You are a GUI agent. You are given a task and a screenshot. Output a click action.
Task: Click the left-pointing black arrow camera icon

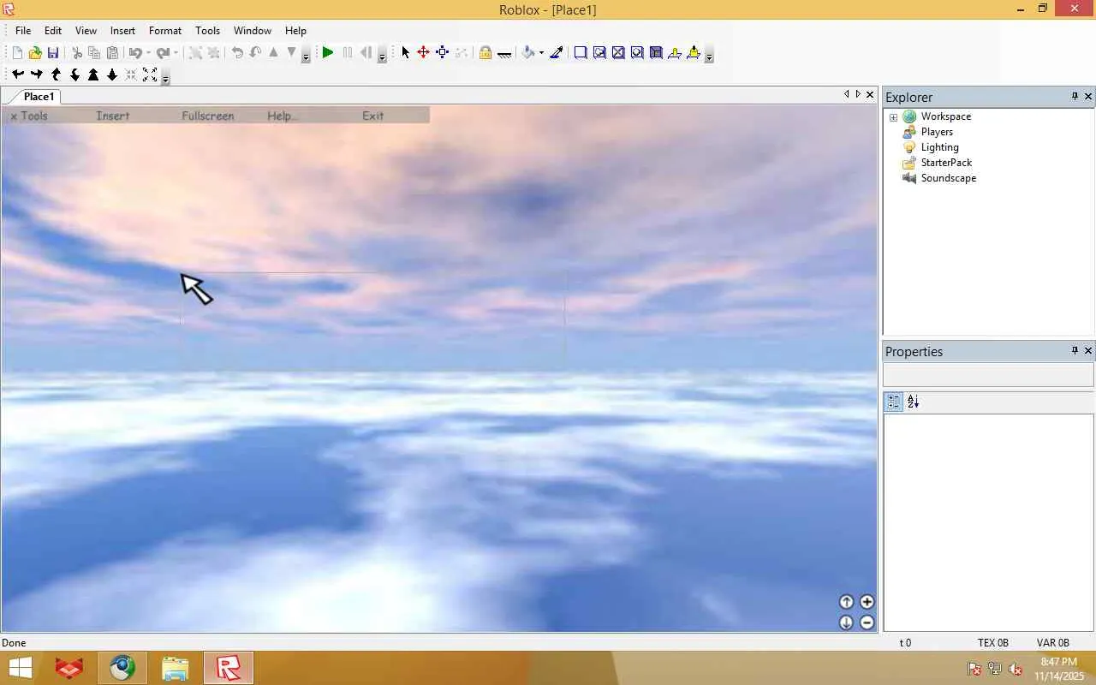pos(18,75)
